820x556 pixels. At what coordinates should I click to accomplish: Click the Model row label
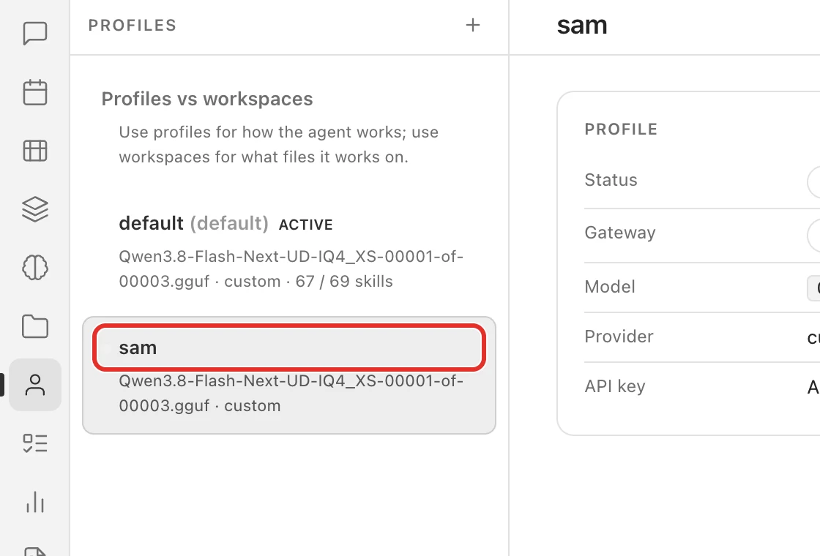610,286
